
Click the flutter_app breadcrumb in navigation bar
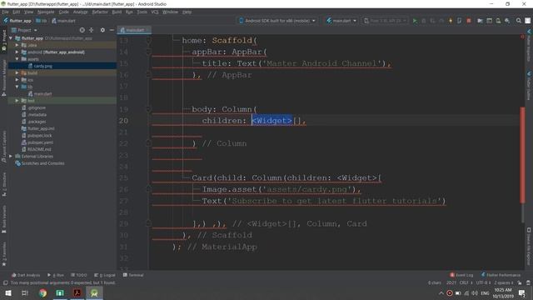click(17, 21)
